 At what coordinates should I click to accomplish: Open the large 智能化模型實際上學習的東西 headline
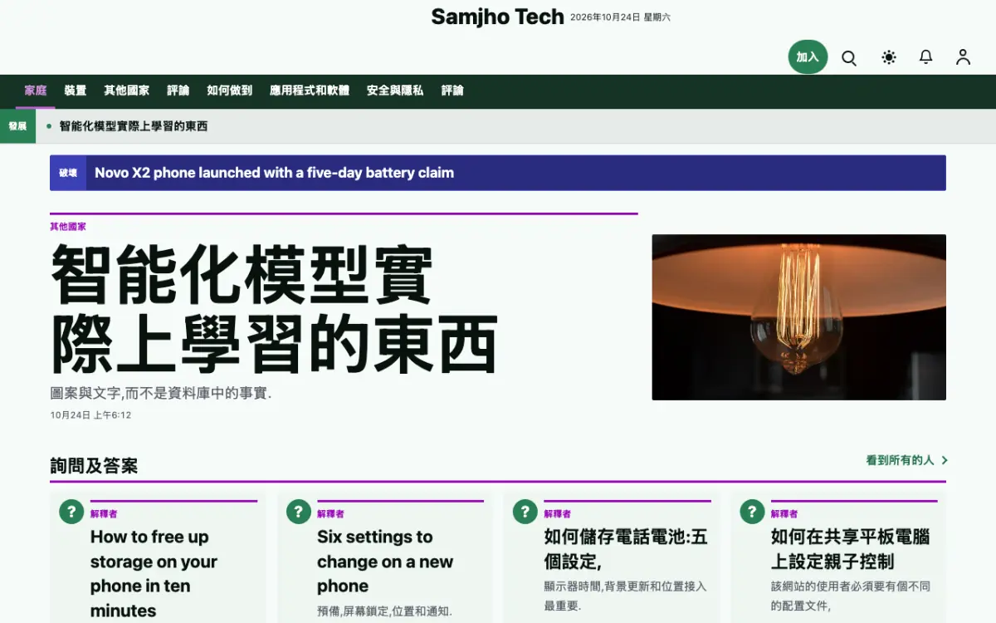point(275,310)
